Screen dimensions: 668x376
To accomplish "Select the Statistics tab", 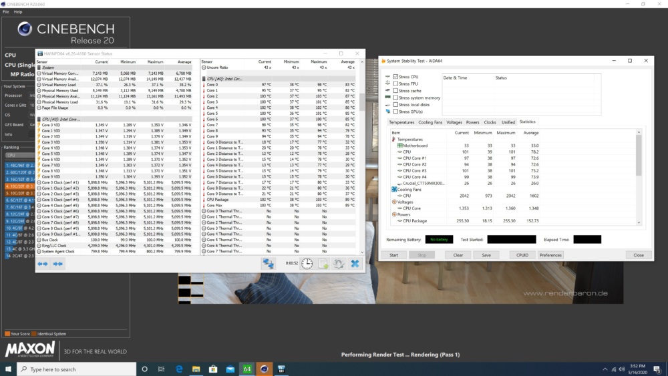I will pyautogui.click(x=528, y=122).
